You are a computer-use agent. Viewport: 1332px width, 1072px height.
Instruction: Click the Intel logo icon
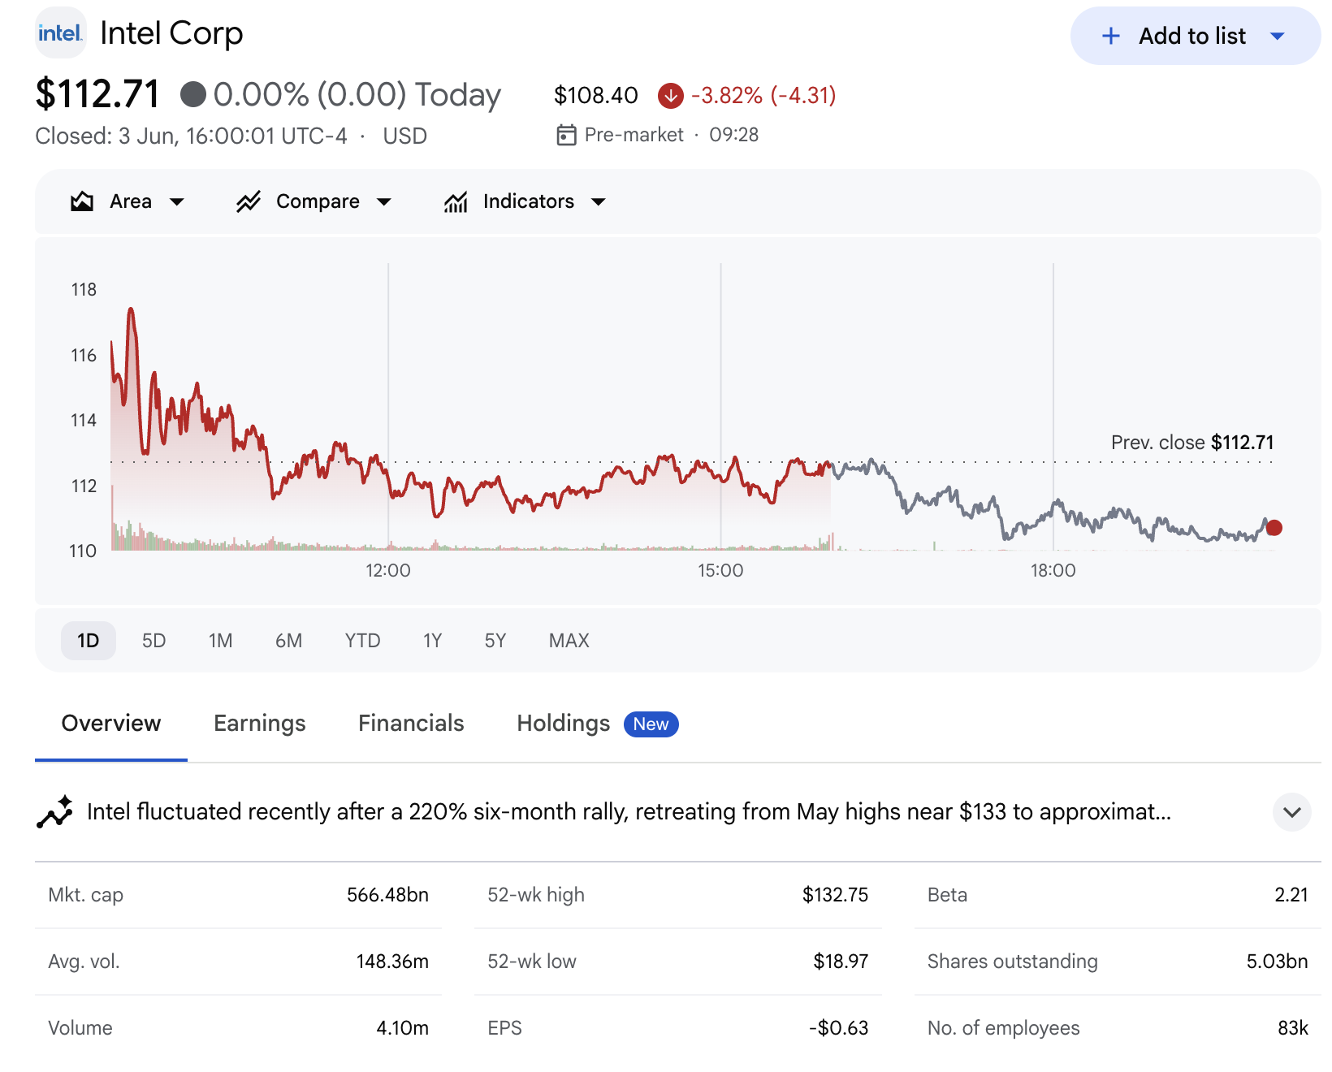click(61, 33)
